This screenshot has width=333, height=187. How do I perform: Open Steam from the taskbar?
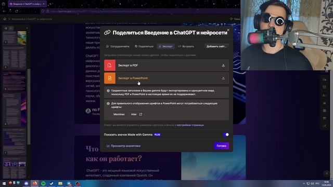[52, 183]
